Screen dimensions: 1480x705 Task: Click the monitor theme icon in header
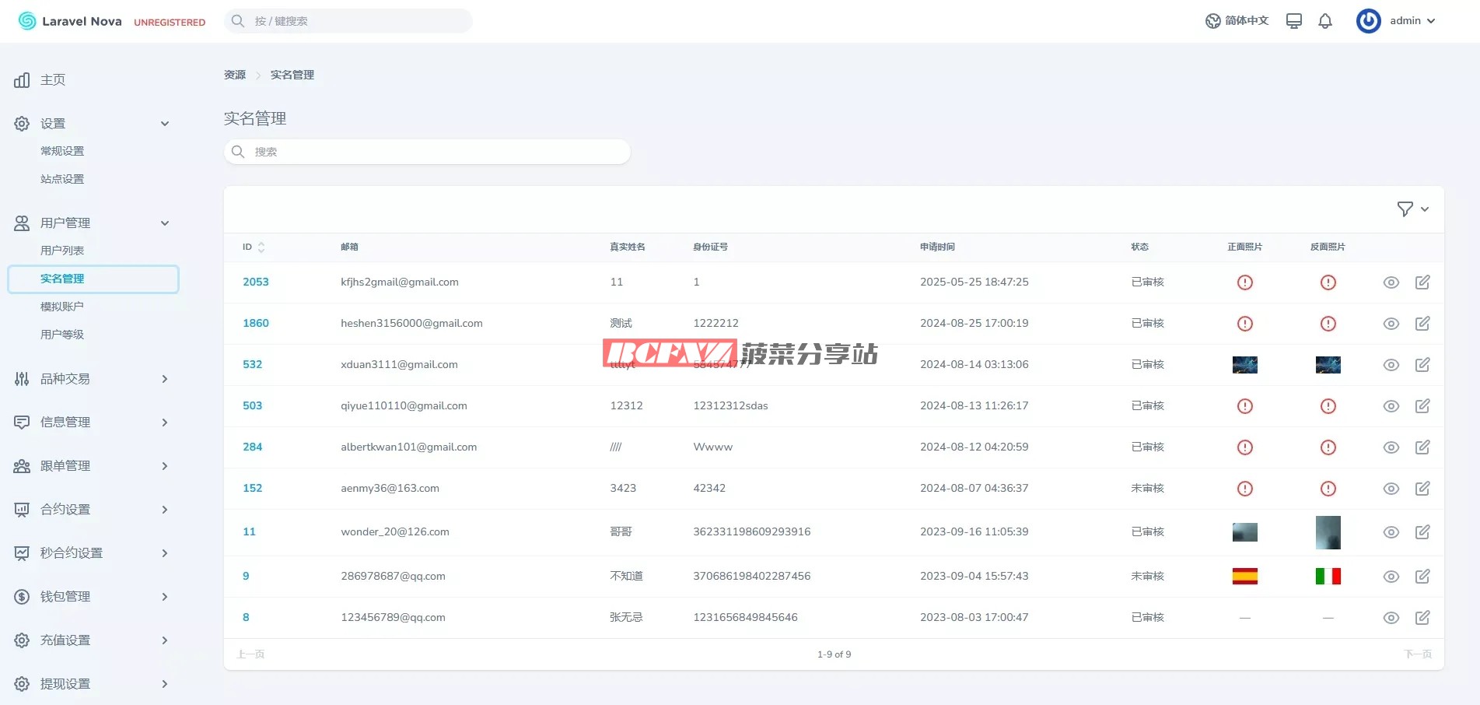pyautogui.click(x=1293, y=21)
